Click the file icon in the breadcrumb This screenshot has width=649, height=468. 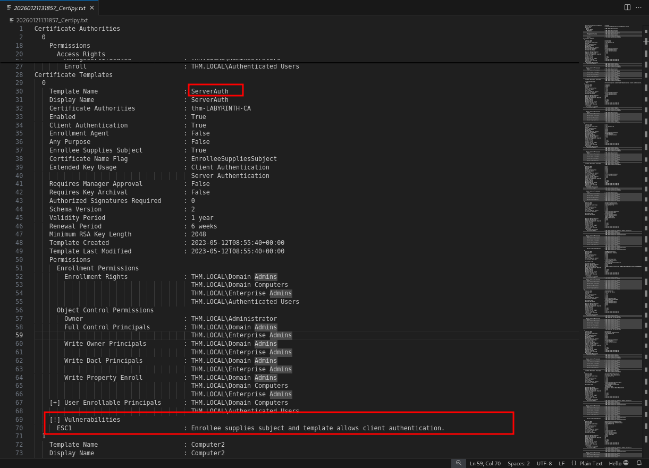(12, 20)
